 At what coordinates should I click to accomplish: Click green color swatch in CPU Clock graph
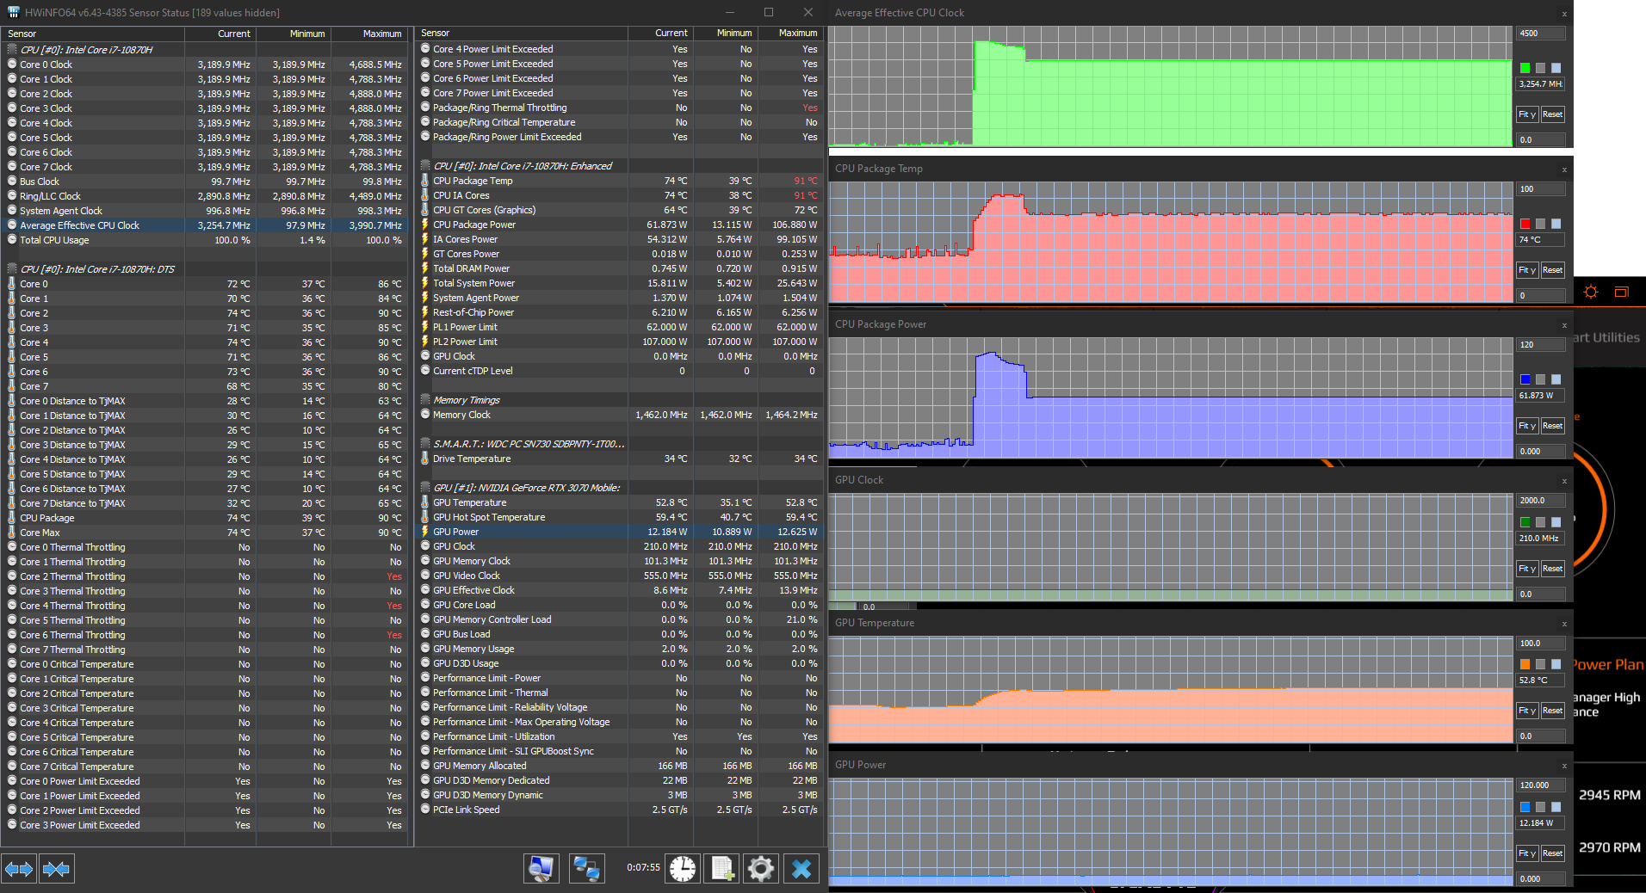tap(1525, 68)
